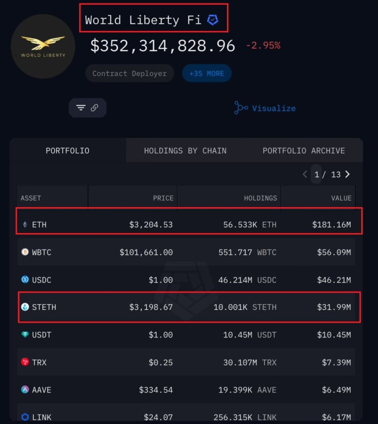
Task: Expand the +35 MORE tags button
Action: coord(207,73)
